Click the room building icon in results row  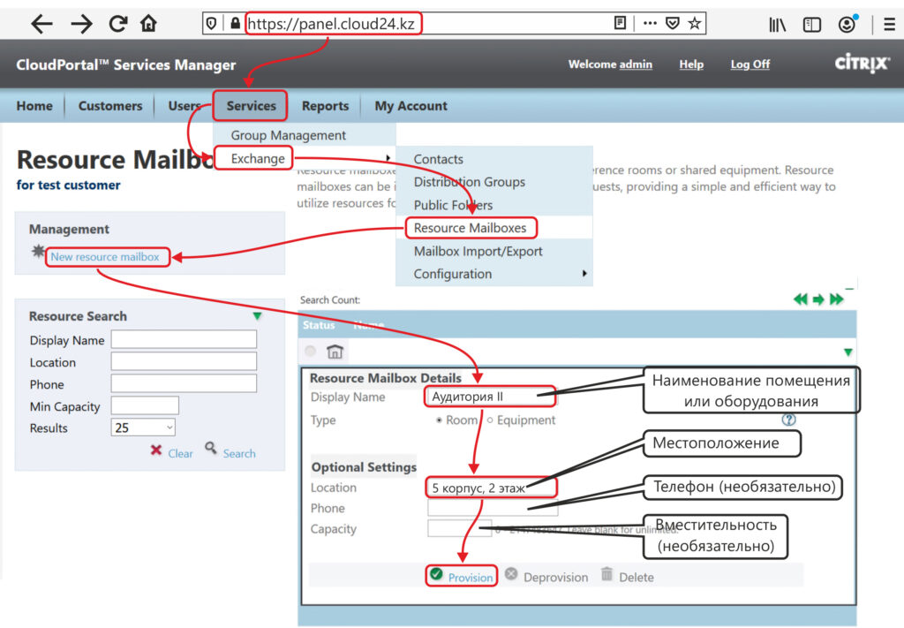335,352
